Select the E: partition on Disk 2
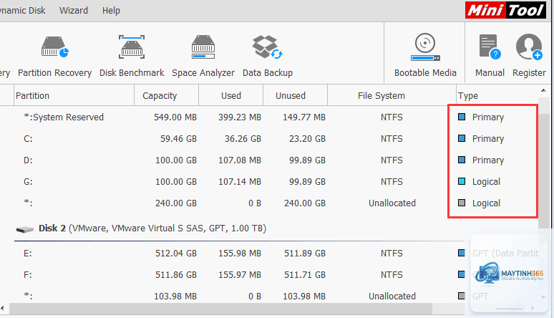This screenshot has height=318, width=554. [x=268, y=254]
